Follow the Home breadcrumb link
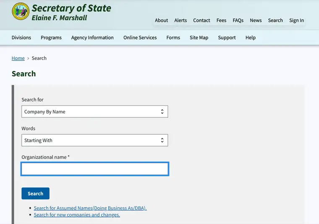This screenshot has height=224, width=319. [18, 58]
